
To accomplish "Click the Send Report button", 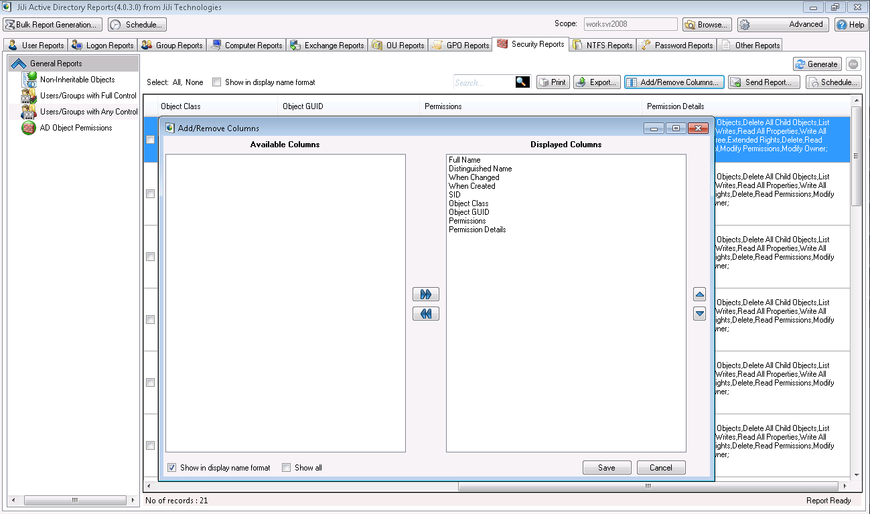I will [x=764, y=82].
